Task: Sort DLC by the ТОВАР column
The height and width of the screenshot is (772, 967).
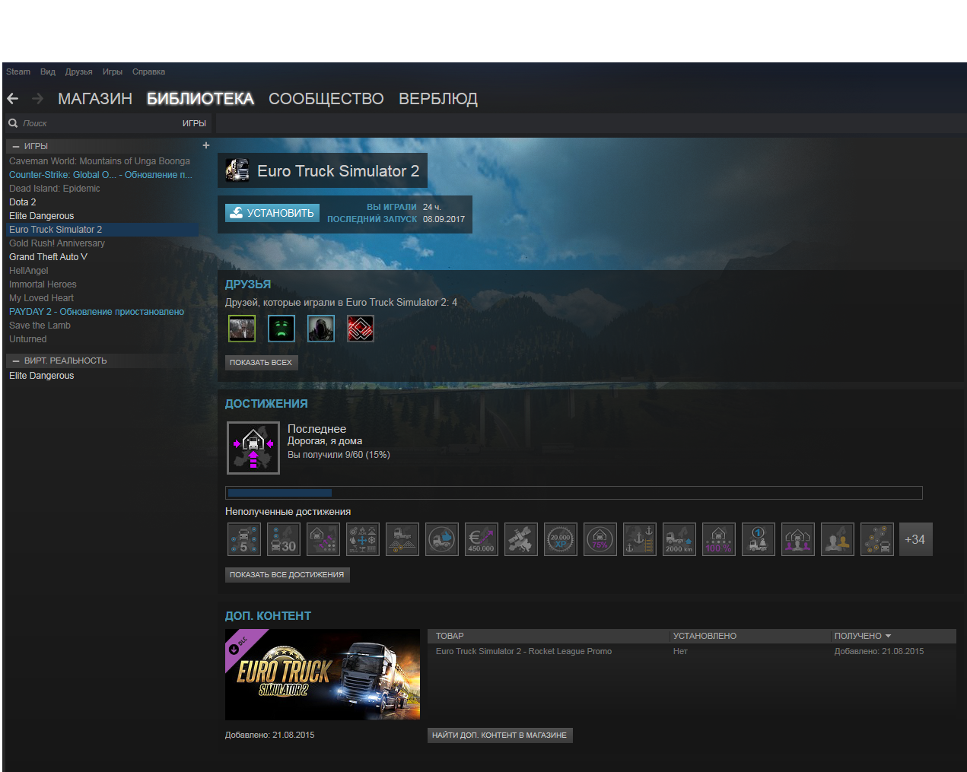Action: pos(450,636)
